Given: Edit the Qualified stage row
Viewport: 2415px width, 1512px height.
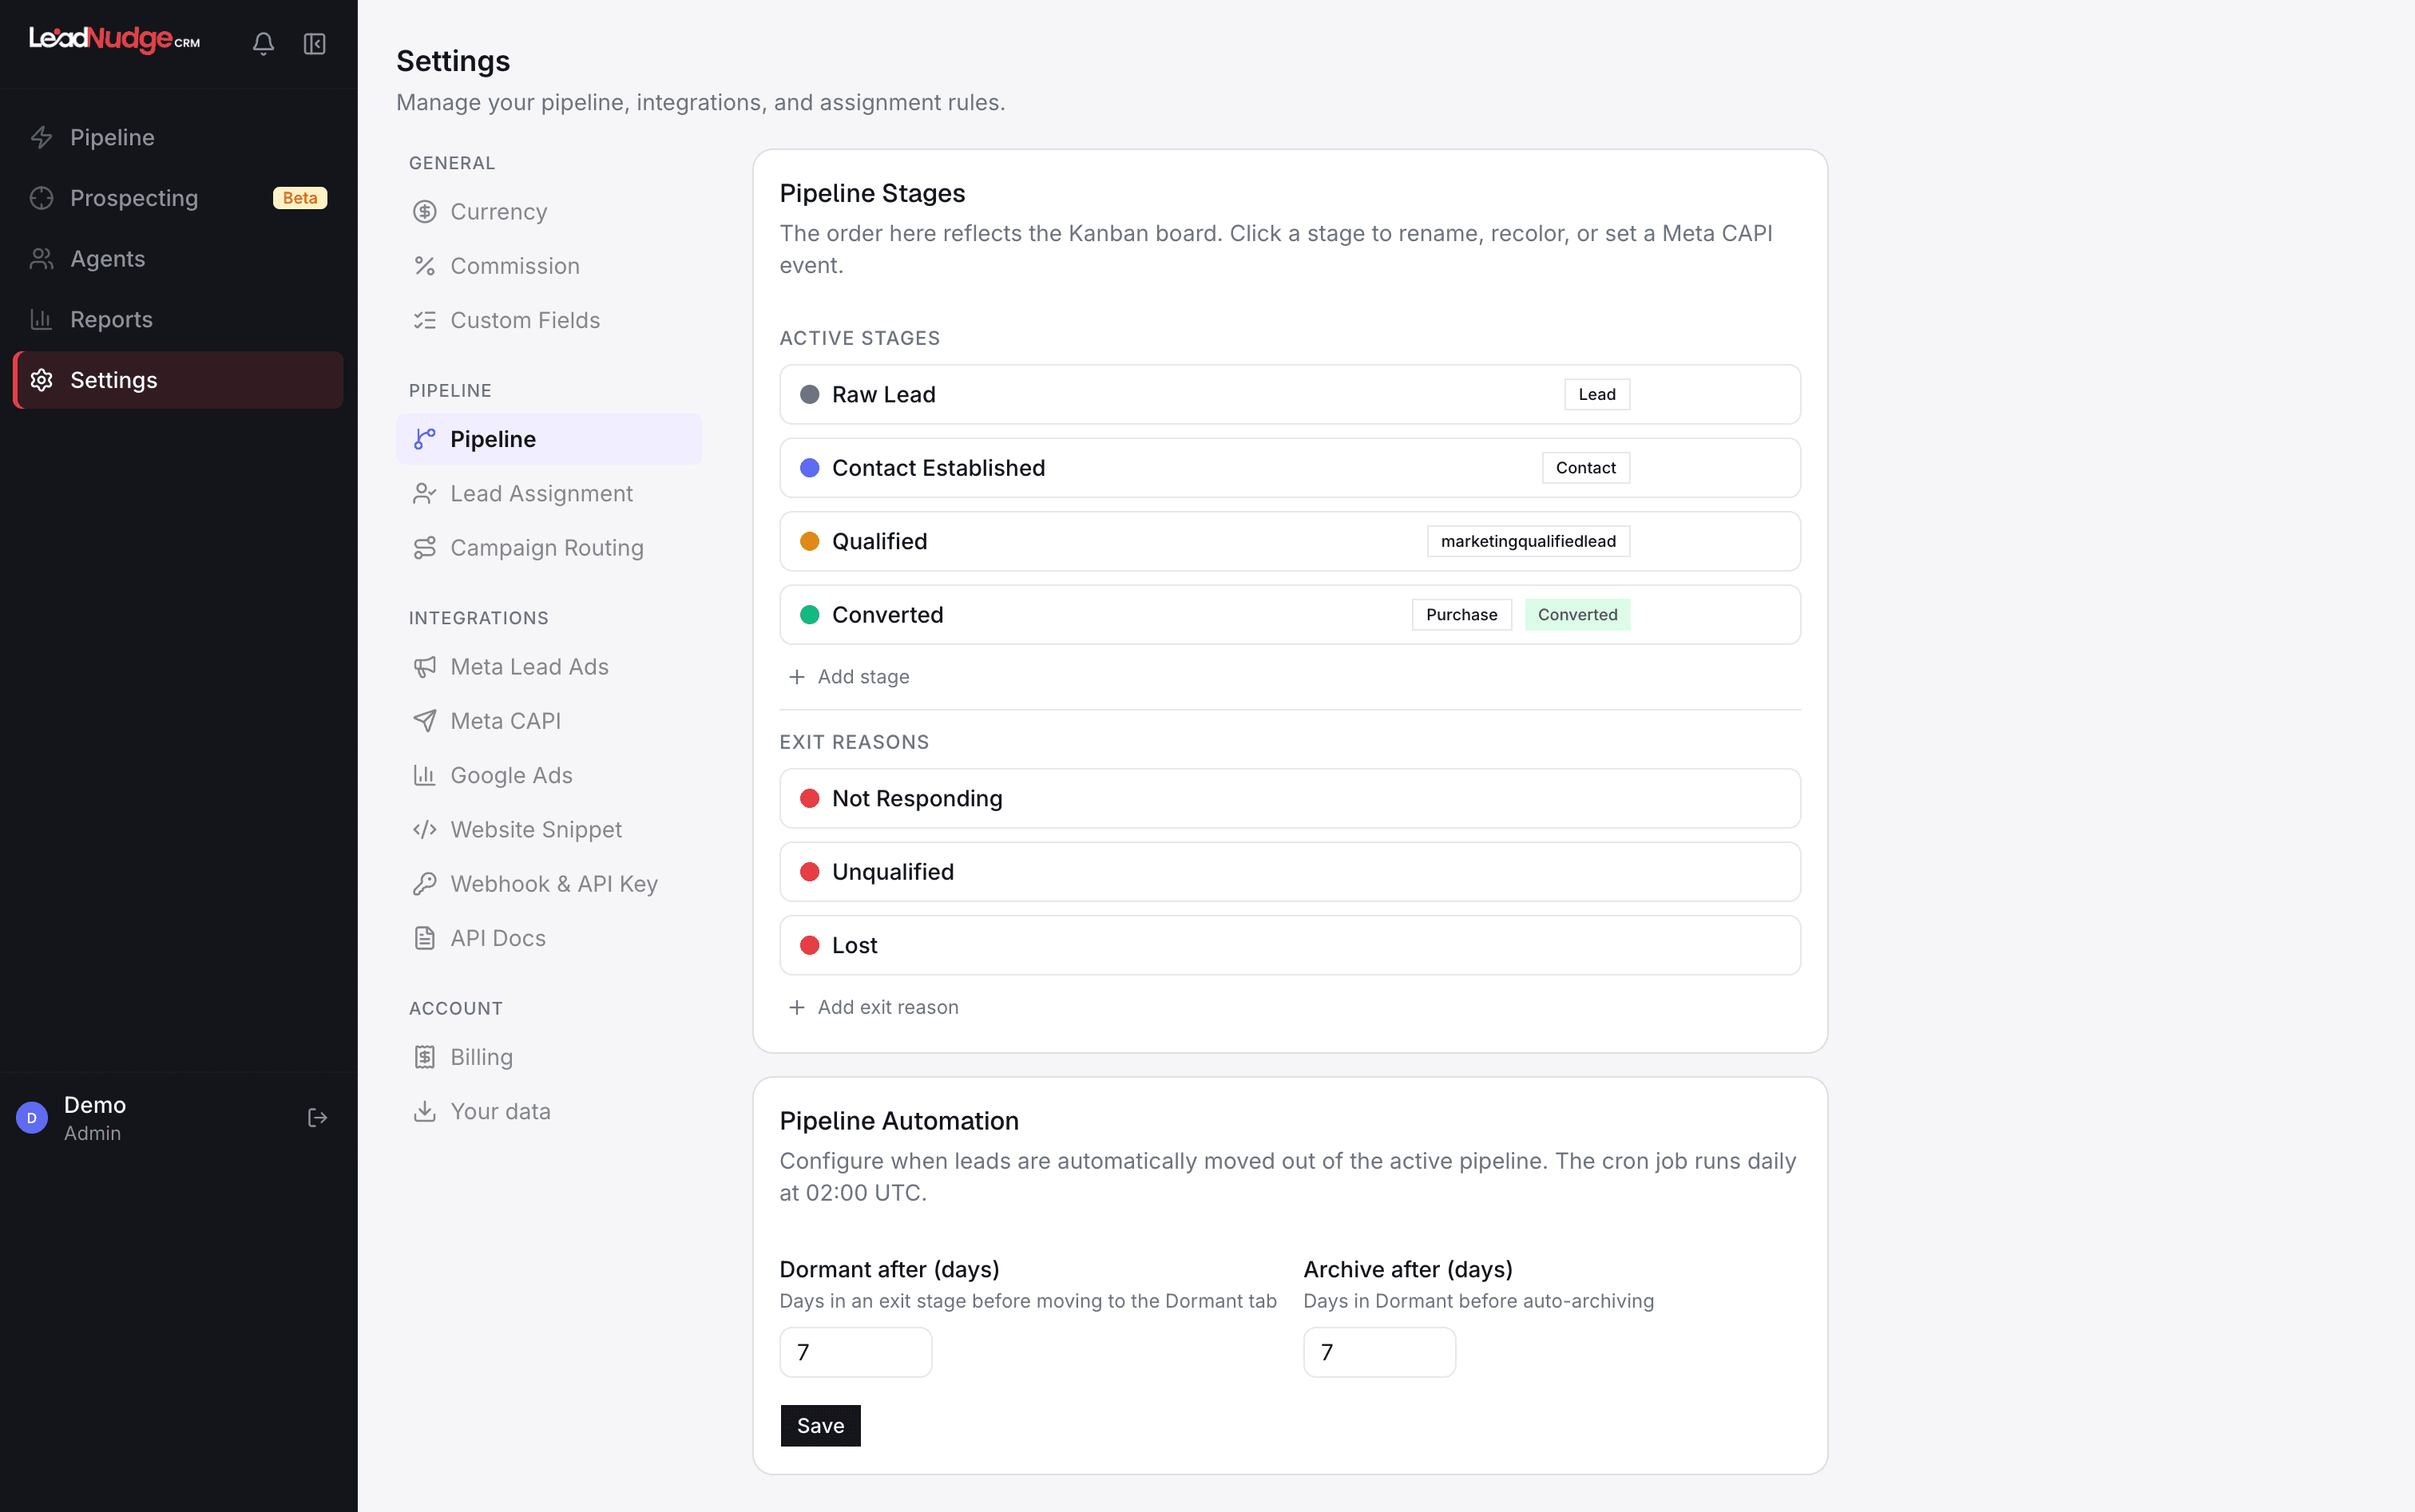Looking at the screenshot, I should tap(1290, 541).
